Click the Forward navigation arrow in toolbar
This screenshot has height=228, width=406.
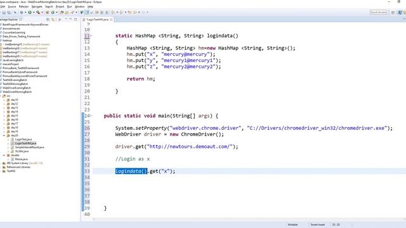point(143,12)
